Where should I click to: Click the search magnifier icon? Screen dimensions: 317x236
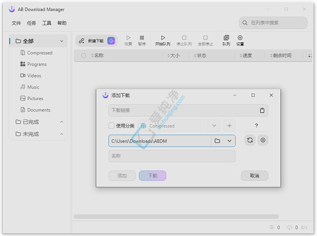coord(245,23)
